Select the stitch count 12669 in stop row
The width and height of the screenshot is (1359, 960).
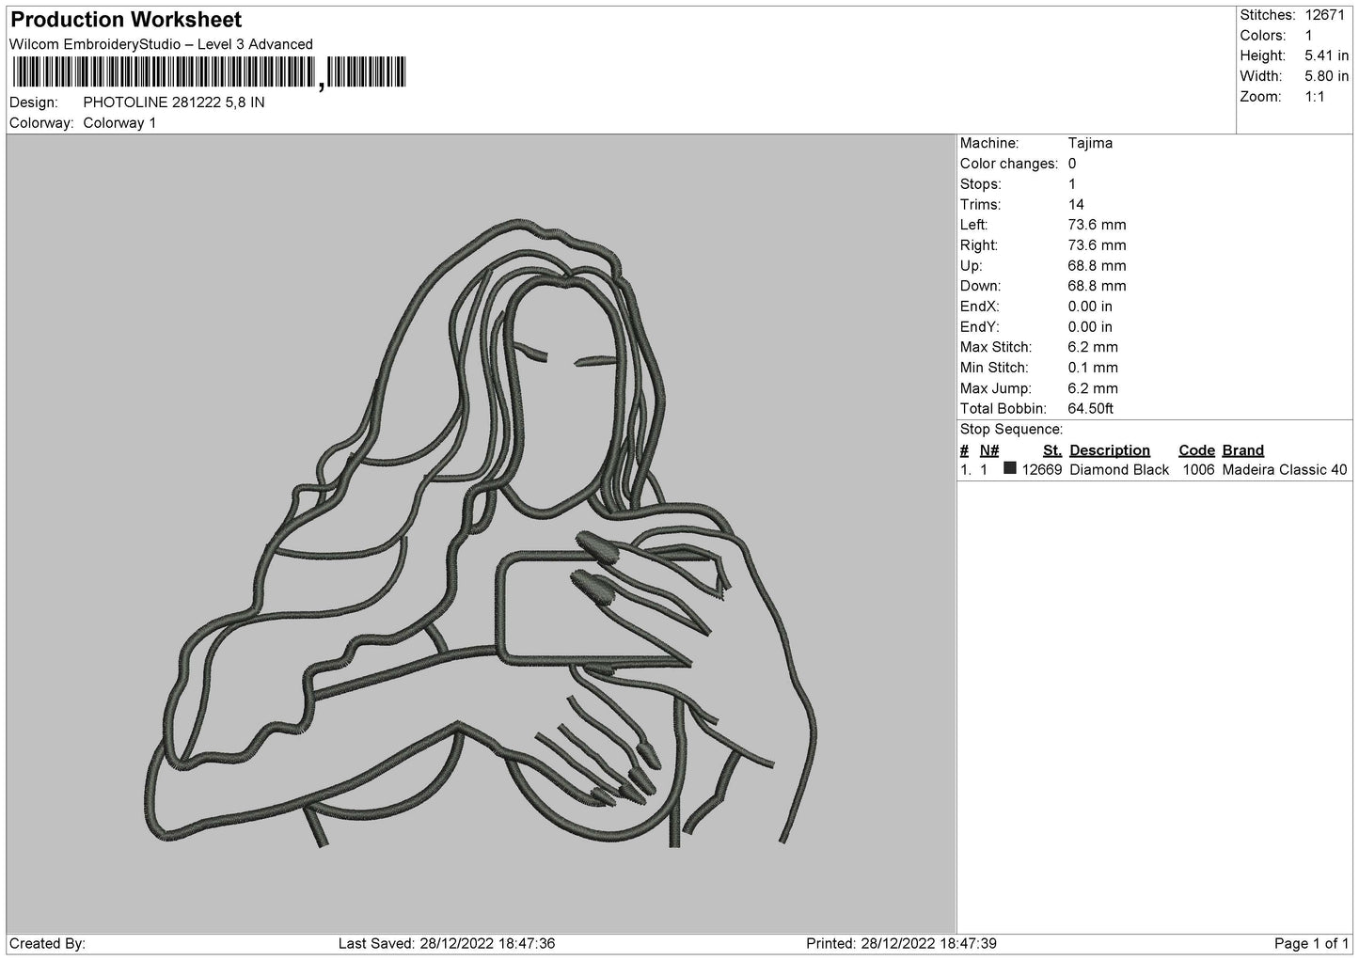[x=1042, y=470]
